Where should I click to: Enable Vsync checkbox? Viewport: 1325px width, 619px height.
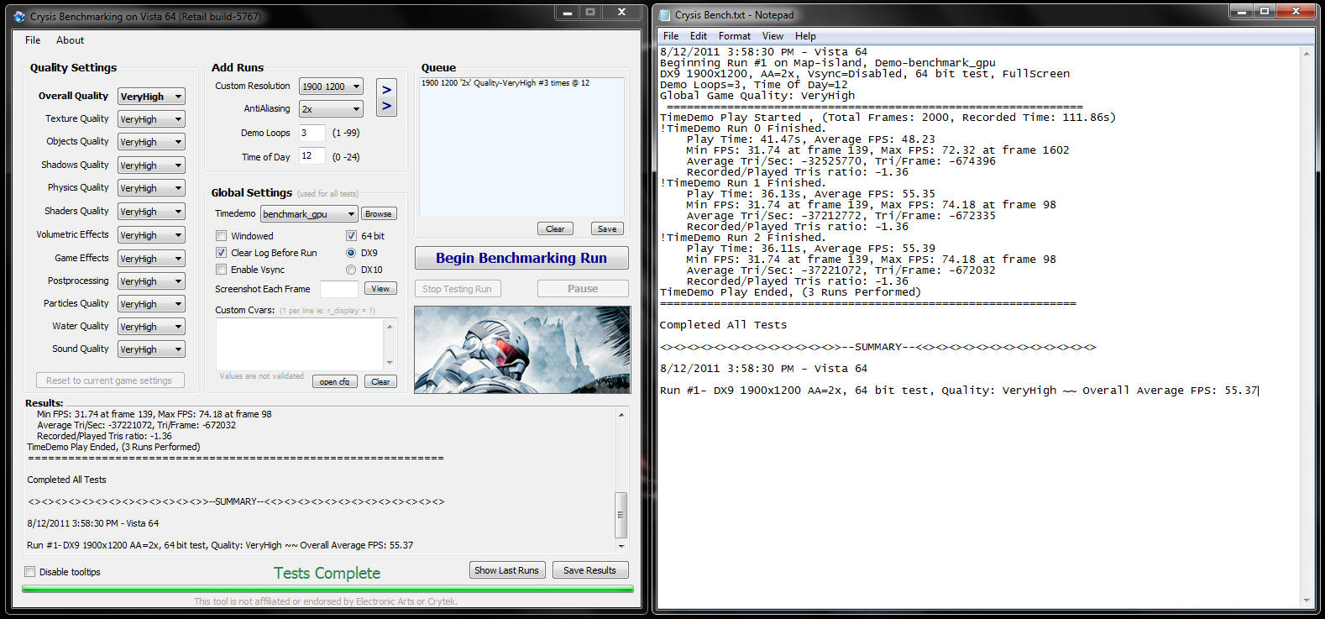[222, 270]
